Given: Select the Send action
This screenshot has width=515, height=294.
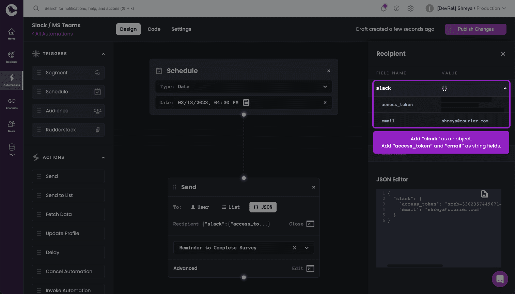Looking at the screenshot, I should pos(68,176).
